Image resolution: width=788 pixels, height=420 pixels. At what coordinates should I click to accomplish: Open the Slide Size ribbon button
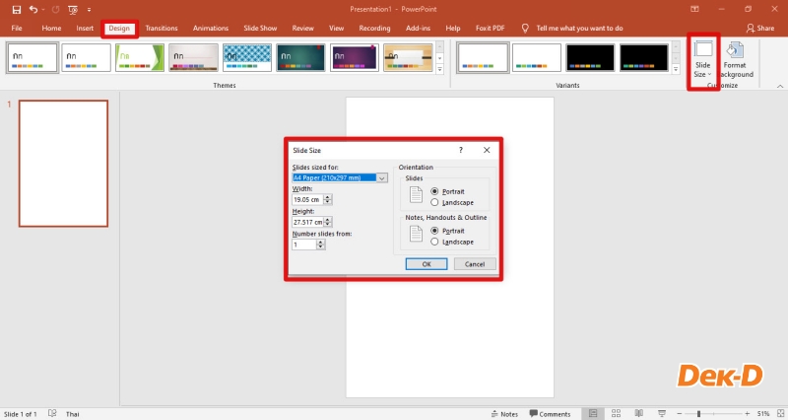click(x=703, y=59)
